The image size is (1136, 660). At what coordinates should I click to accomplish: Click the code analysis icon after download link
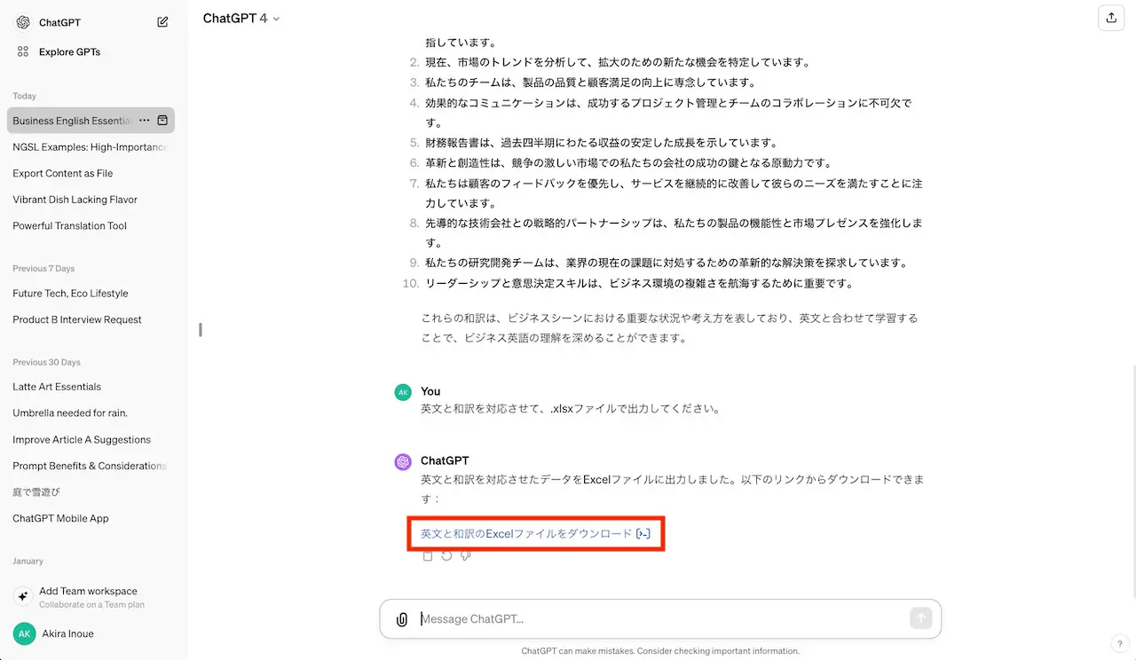[644, 533]
